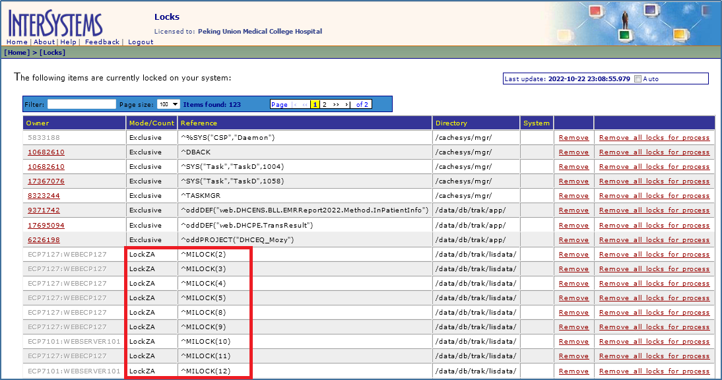The width and height of the screenshot is (722, 380).
Task: Jump to last page arrow
Action: pyautogui.click(x=347, y=104)
